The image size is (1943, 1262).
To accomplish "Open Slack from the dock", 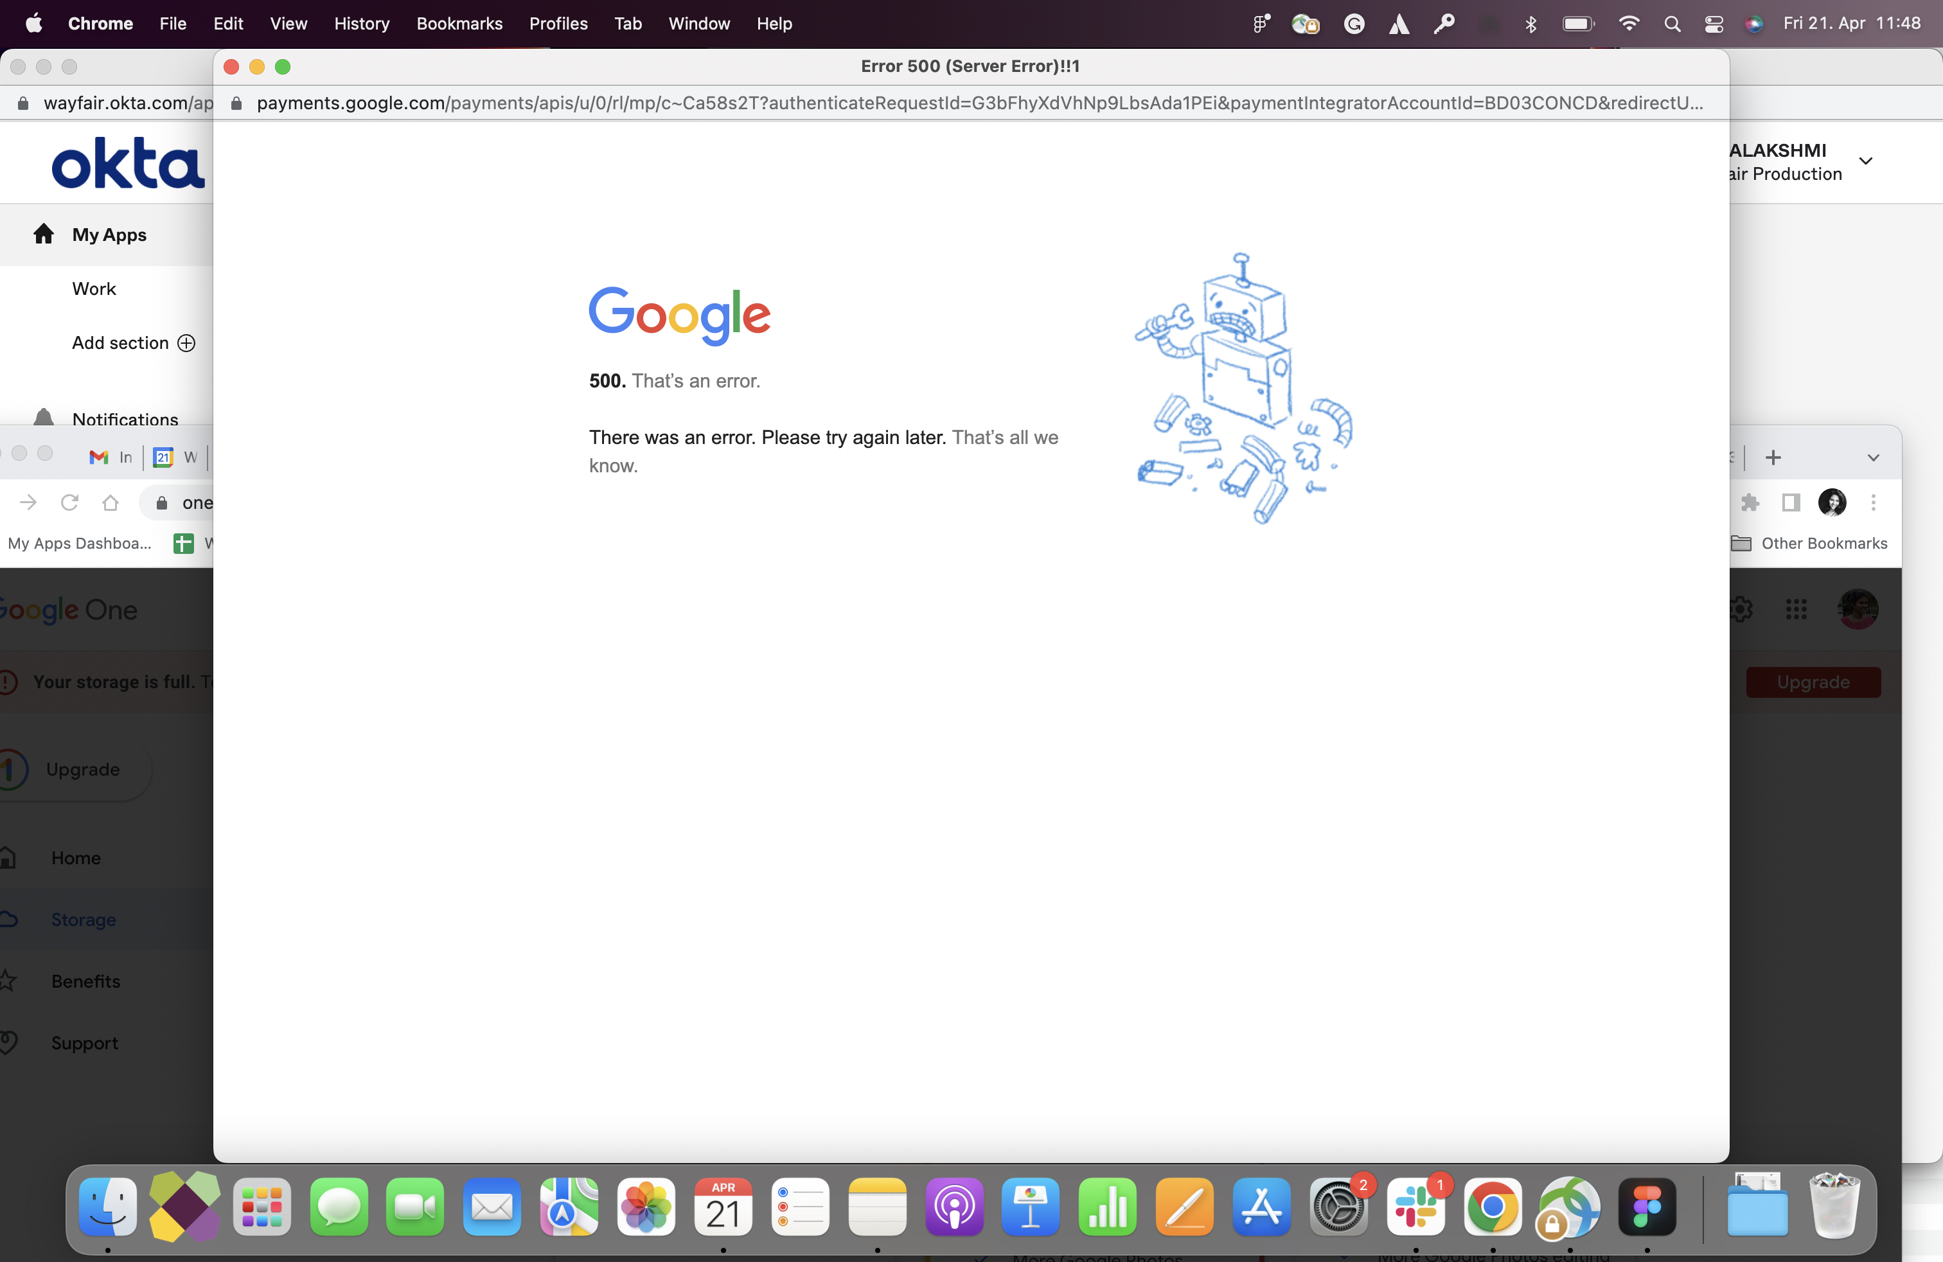I will pyautogui.click(x=1415, y=1207).
